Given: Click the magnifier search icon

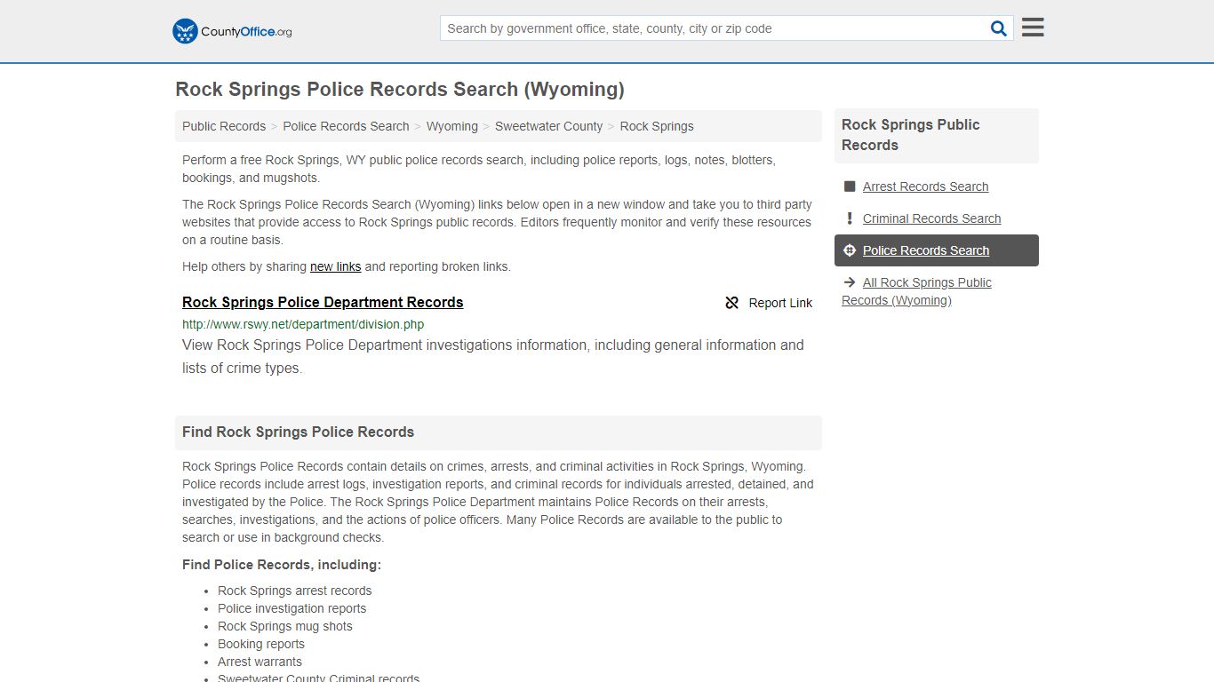Looking at the screenshot, I should pyautogui.click(x=999, y=28).
